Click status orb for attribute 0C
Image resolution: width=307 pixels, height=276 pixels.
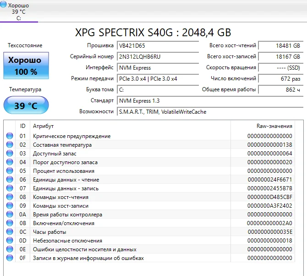point(10,232)
